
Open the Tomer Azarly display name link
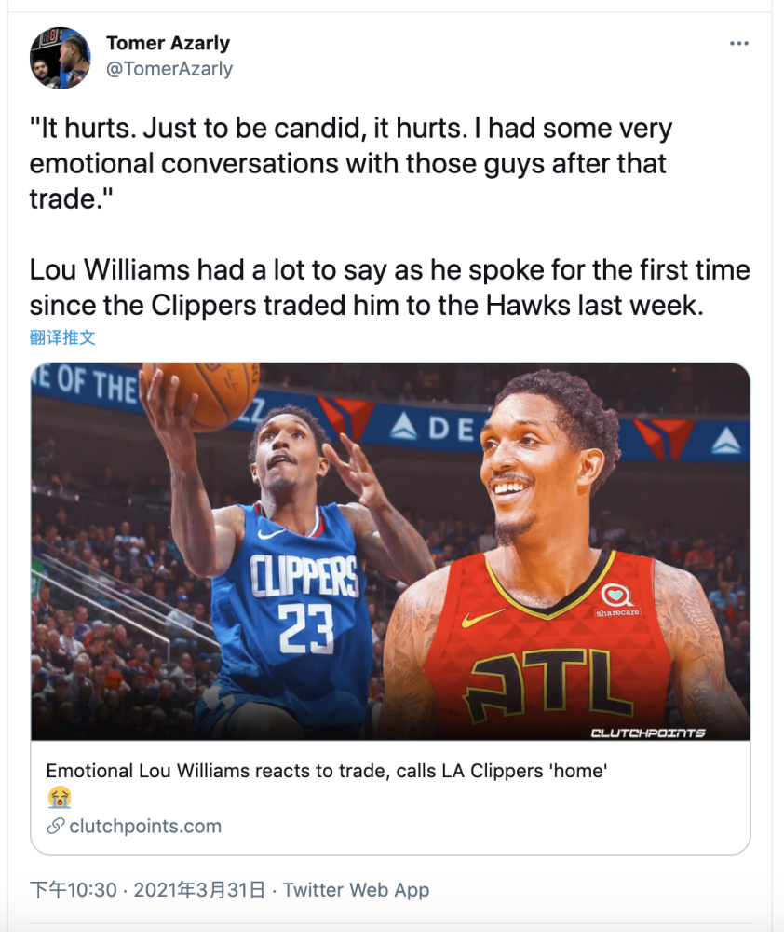pos(168,44)
